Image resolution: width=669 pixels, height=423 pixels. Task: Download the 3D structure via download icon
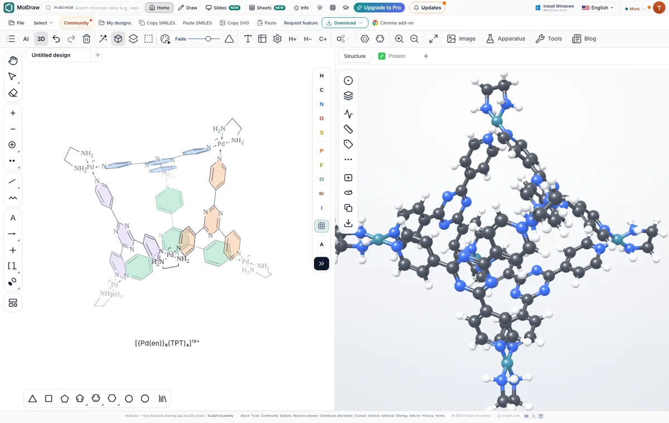(348, 223)
